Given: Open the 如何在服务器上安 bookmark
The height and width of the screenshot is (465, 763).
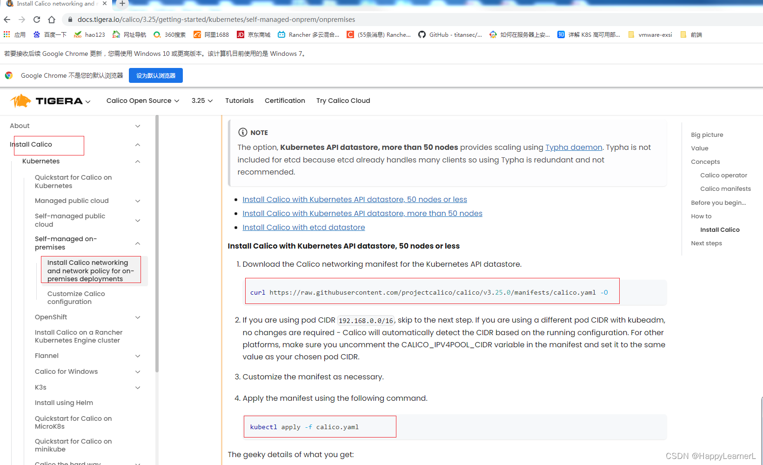Looking at the screenshot, I should [520, 34].
